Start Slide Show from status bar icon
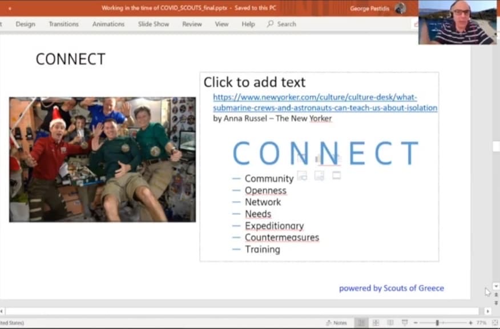500x329 pixels. click(x=405, y=323)
